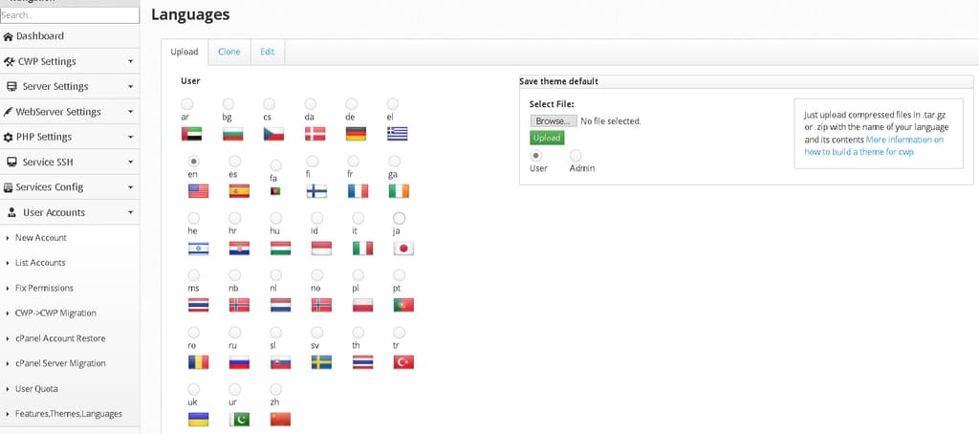Select the 'nl' language radio button
The width and height of the screenshot is (979, 434).
[x=276, y=274]
